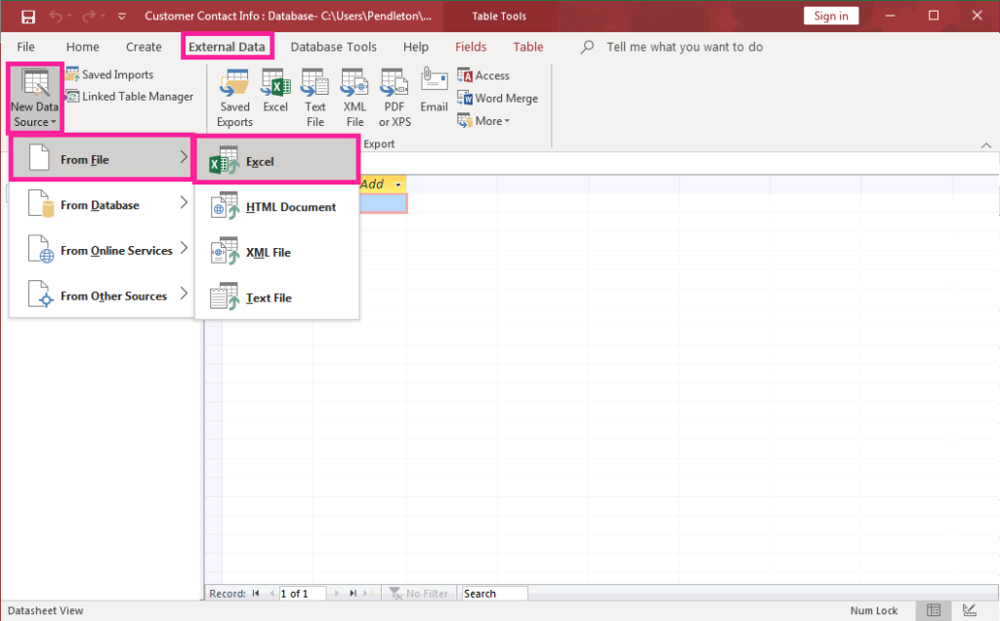Open the Linked Table Manager

pos(129,96)
